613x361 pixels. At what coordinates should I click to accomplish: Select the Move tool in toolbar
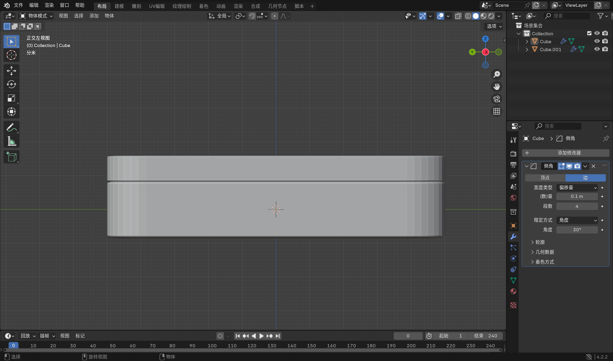click(11, 71)
